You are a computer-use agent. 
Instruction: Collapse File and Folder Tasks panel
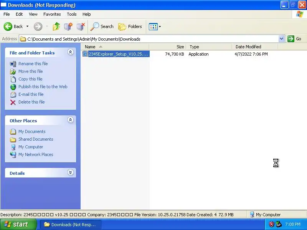(71, 52)
